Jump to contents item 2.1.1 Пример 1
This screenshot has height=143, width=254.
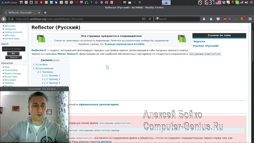pos(51,75)
